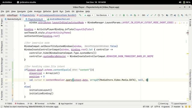Click Git Update Project arrow icon
This screenshot has width=192, height=108.
pyautogui.click(x=148, y=15)
